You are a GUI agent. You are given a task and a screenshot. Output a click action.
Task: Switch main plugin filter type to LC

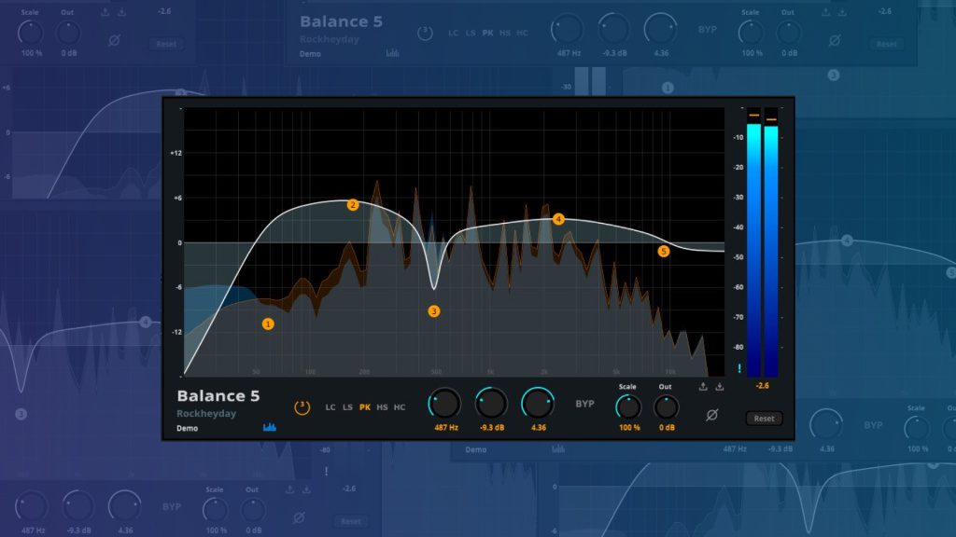[330, 407]
